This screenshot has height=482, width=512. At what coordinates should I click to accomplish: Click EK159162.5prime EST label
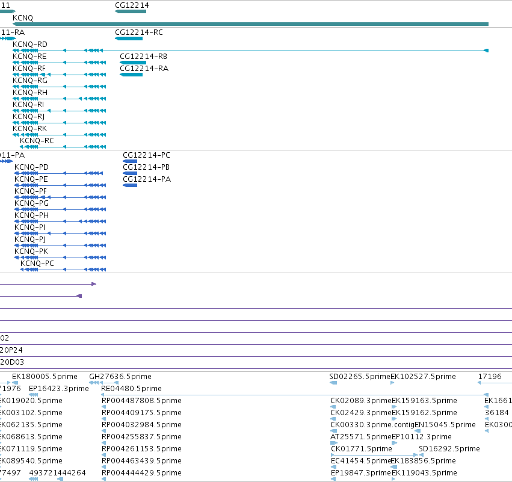pyautogui.click(x=424, y=413)
